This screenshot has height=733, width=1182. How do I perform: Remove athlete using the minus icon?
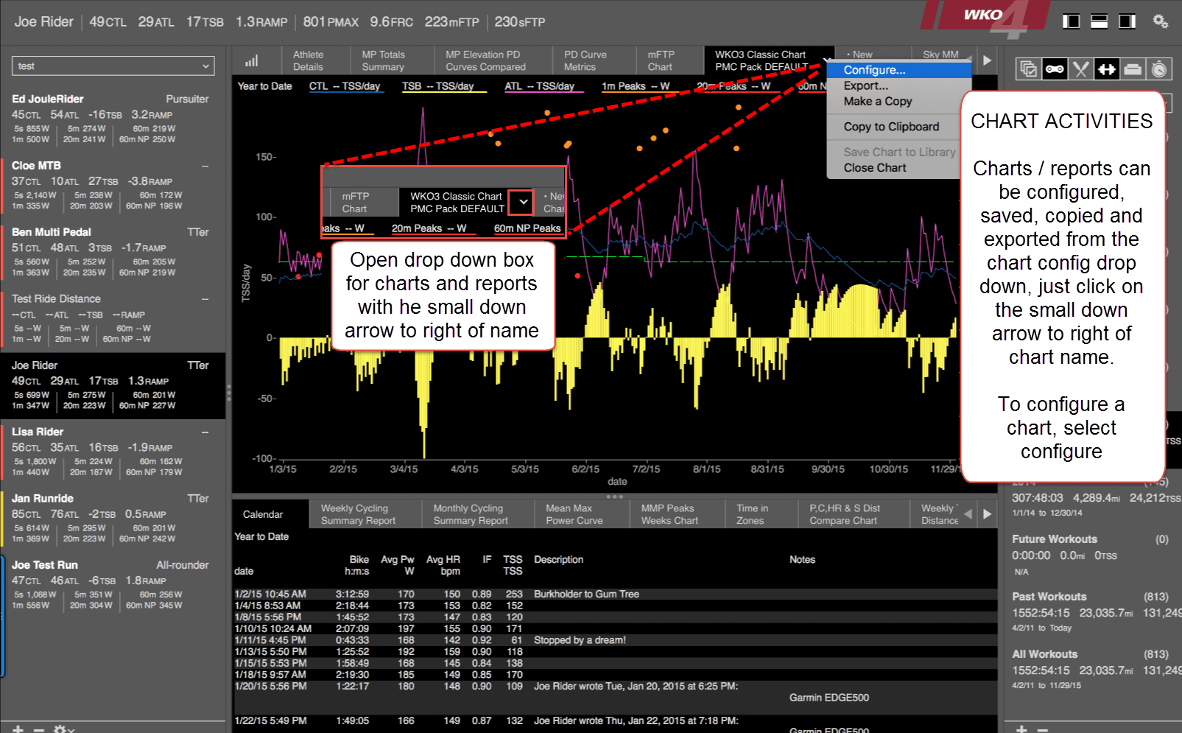39,729
